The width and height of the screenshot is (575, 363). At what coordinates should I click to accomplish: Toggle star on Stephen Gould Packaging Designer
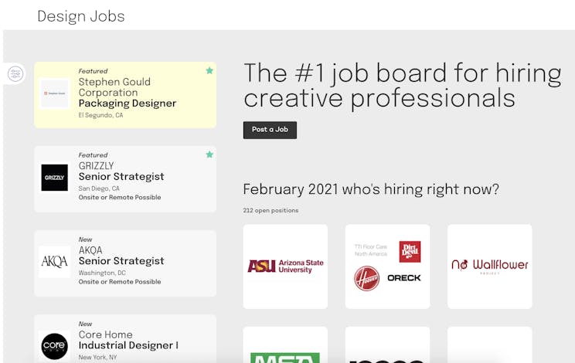click(209, 70)
